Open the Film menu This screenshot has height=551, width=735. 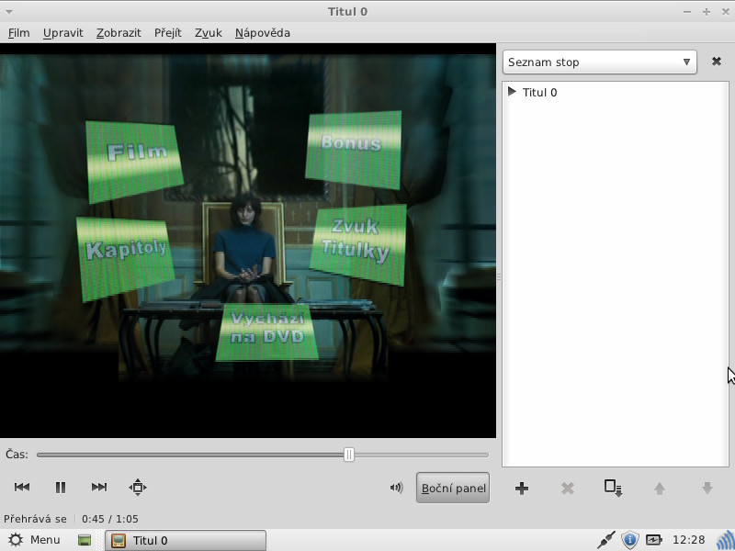[18, 33]
